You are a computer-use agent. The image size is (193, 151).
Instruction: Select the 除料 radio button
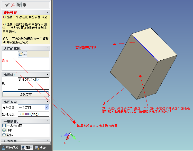(4, 135)
